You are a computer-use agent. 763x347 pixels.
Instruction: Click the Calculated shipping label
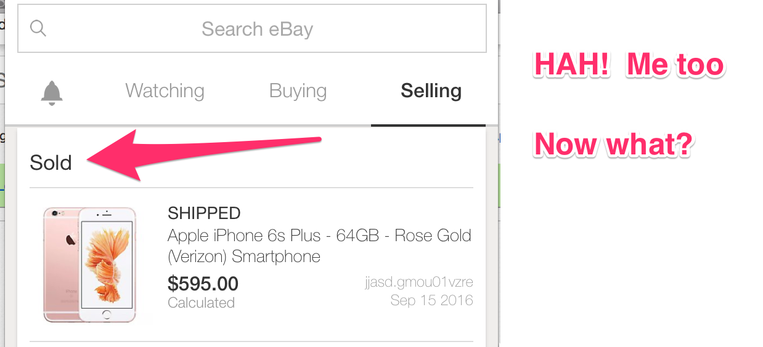pyautogui.click(x=201, y=303)
